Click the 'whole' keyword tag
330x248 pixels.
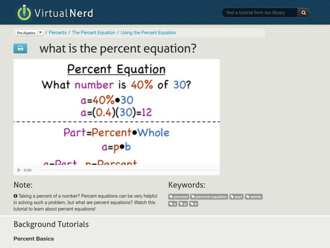255,196
